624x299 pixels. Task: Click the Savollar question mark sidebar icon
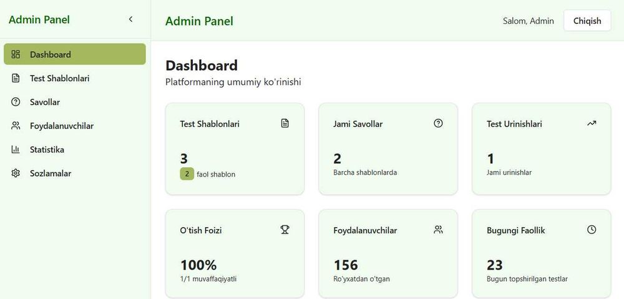coord(16,102)
